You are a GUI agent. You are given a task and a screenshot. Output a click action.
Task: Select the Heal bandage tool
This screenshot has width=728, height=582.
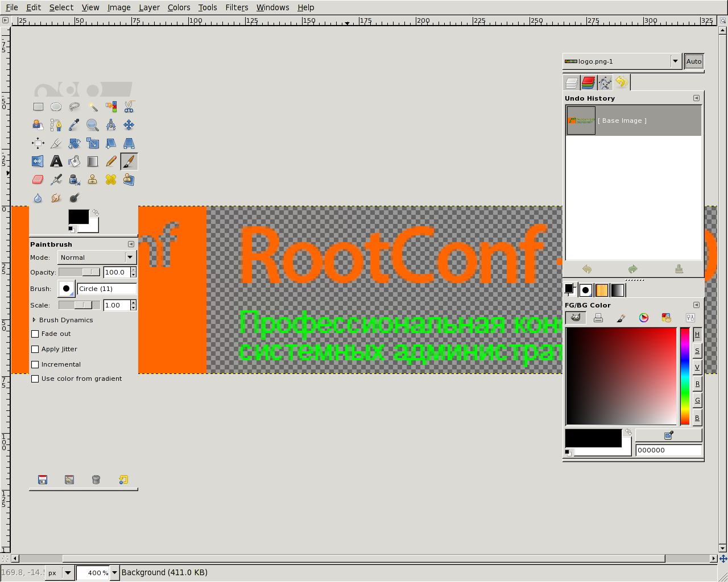[x=111, y=180]
